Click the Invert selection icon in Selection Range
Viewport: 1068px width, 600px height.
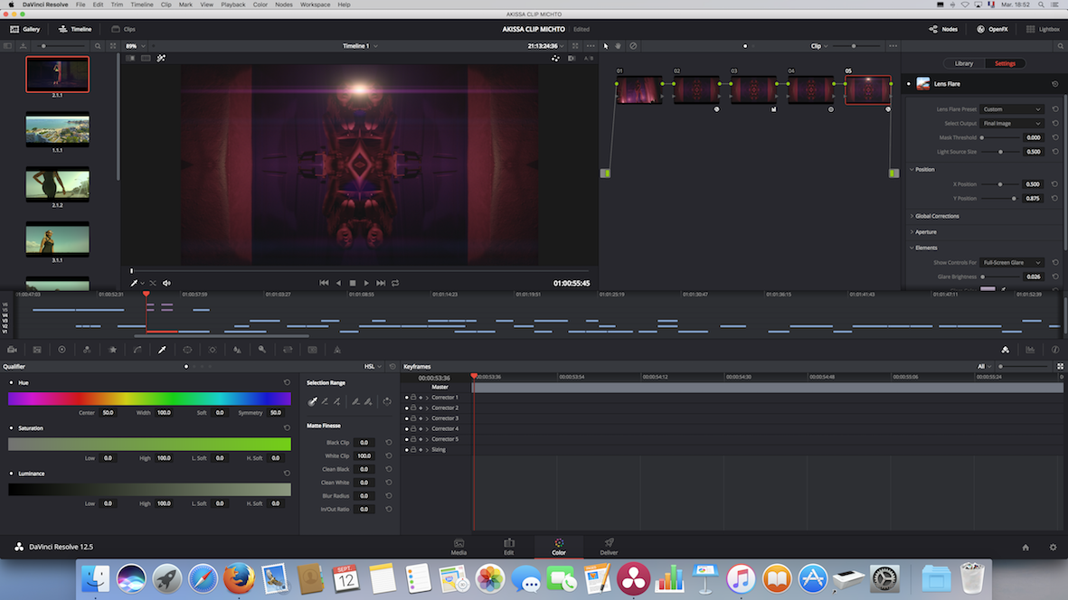pos(387,401)
